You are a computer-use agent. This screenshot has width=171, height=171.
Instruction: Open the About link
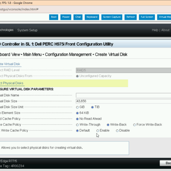[x=165, y=30]
